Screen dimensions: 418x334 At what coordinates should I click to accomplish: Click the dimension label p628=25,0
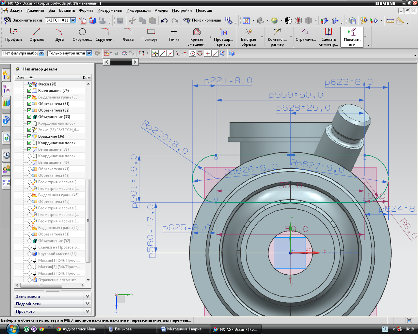[x=303, y=108]
